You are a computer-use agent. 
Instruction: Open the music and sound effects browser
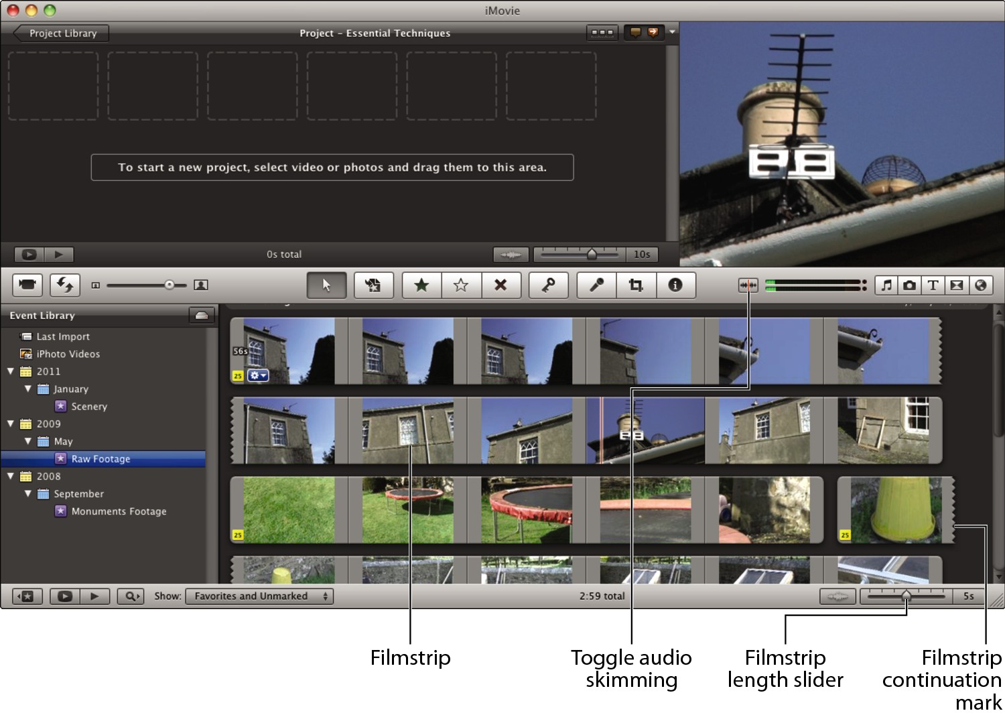tap(886, 285)
